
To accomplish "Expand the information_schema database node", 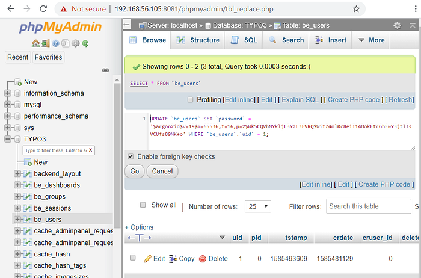I will 8,93.
